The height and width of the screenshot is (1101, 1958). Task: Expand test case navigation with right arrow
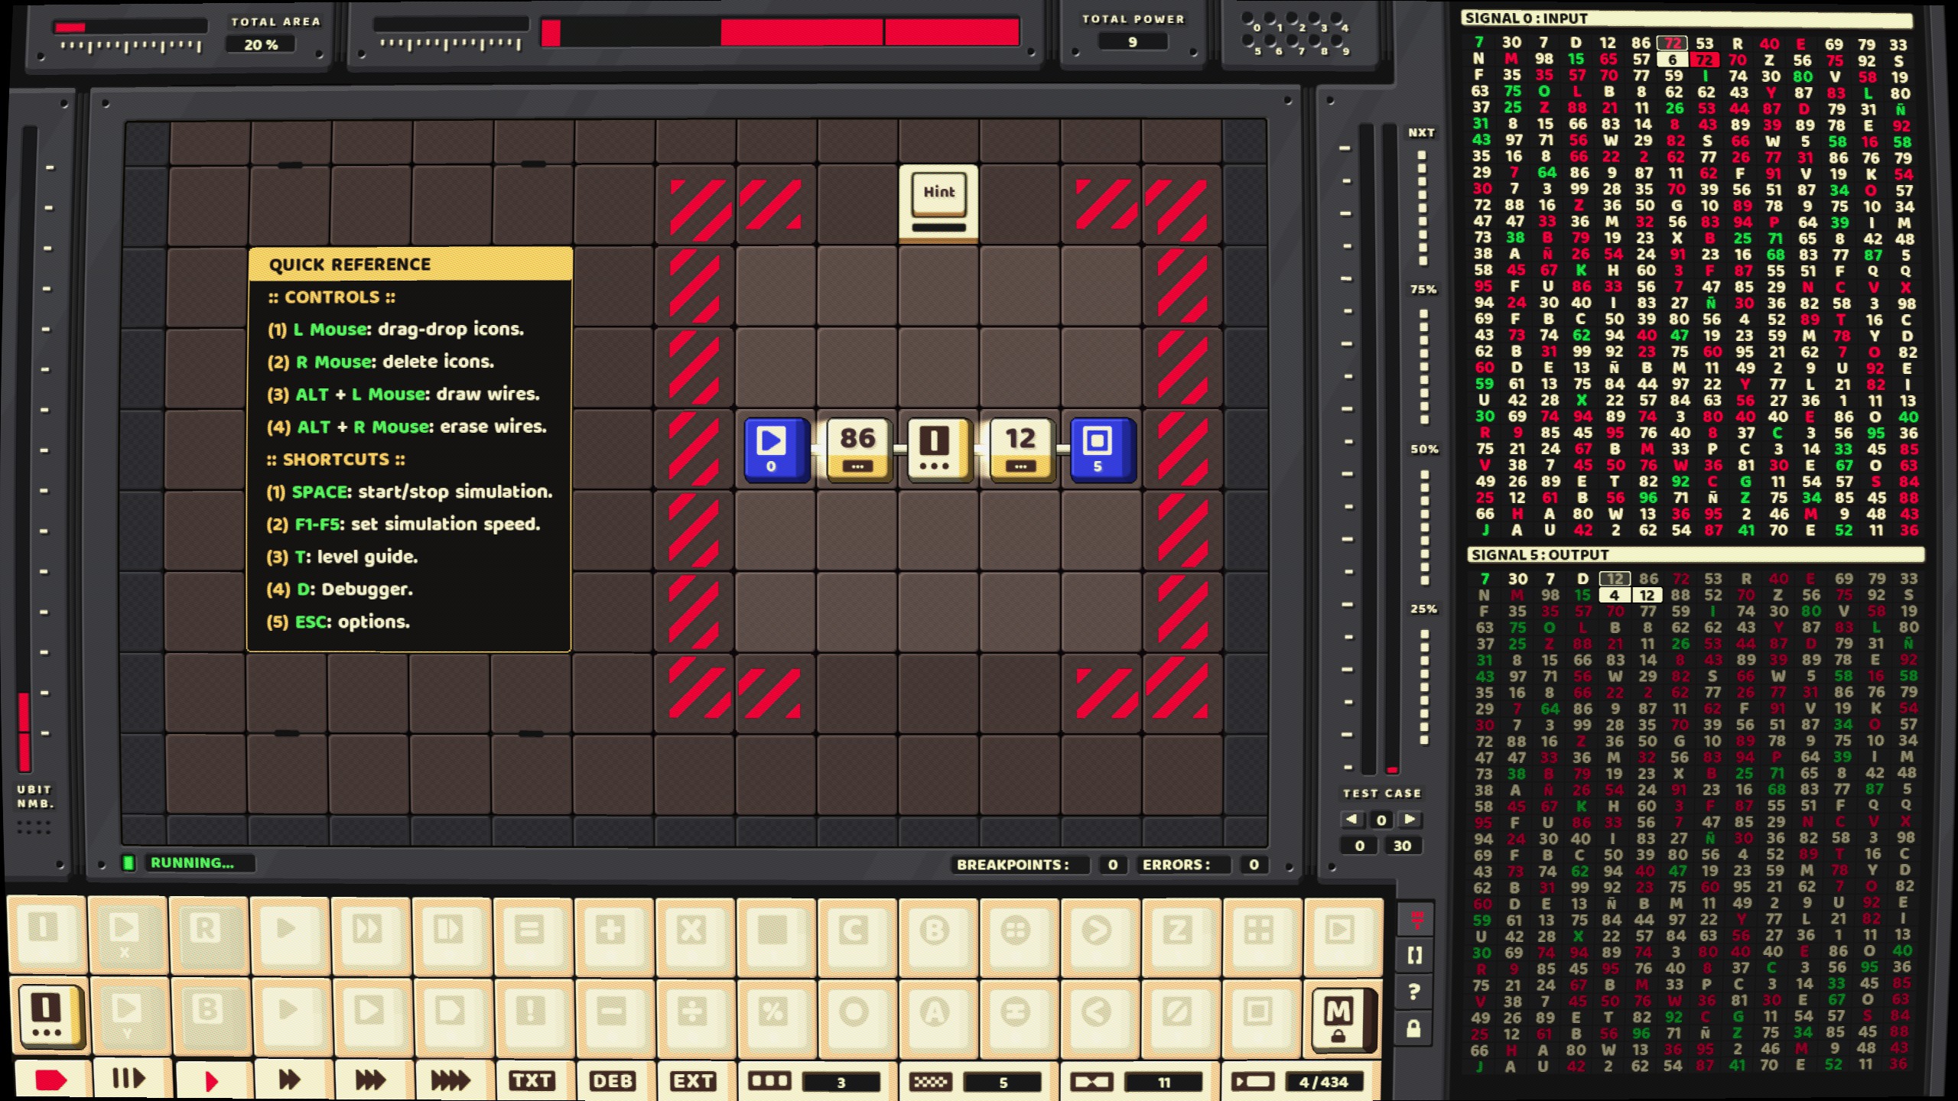[x=1408, y=819]
